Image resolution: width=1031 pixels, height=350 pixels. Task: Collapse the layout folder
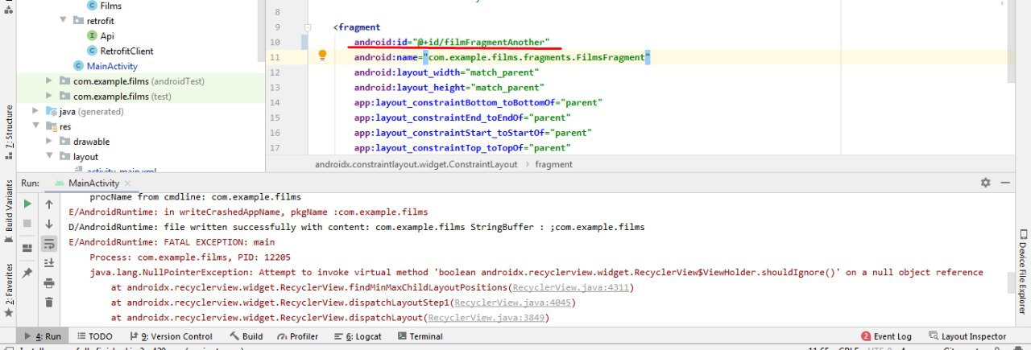click(x=50, y=156)
